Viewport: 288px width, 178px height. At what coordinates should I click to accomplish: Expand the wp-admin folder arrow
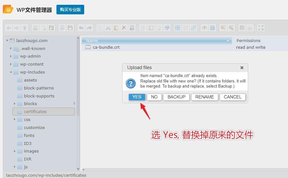11,56
